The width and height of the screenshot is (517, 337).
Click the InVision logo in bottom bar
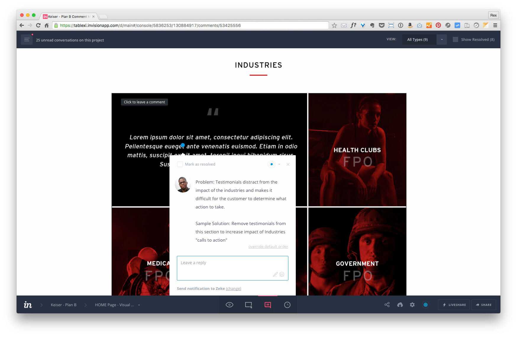[x=28, y=305]
